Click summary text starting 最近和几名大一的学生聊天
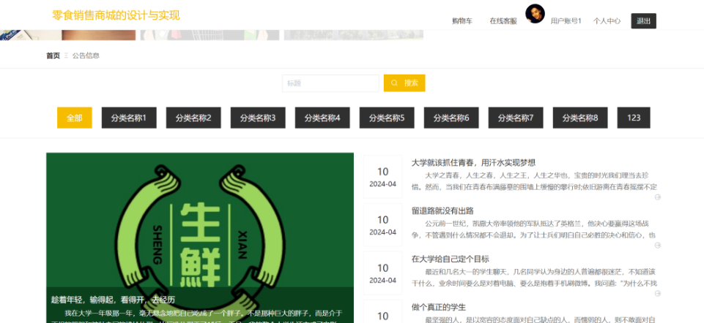 point(534,277)
